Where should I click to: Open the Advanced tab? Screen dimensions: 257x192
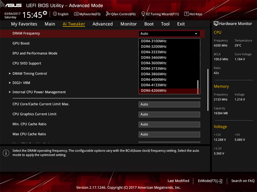(x=102, y=24)
